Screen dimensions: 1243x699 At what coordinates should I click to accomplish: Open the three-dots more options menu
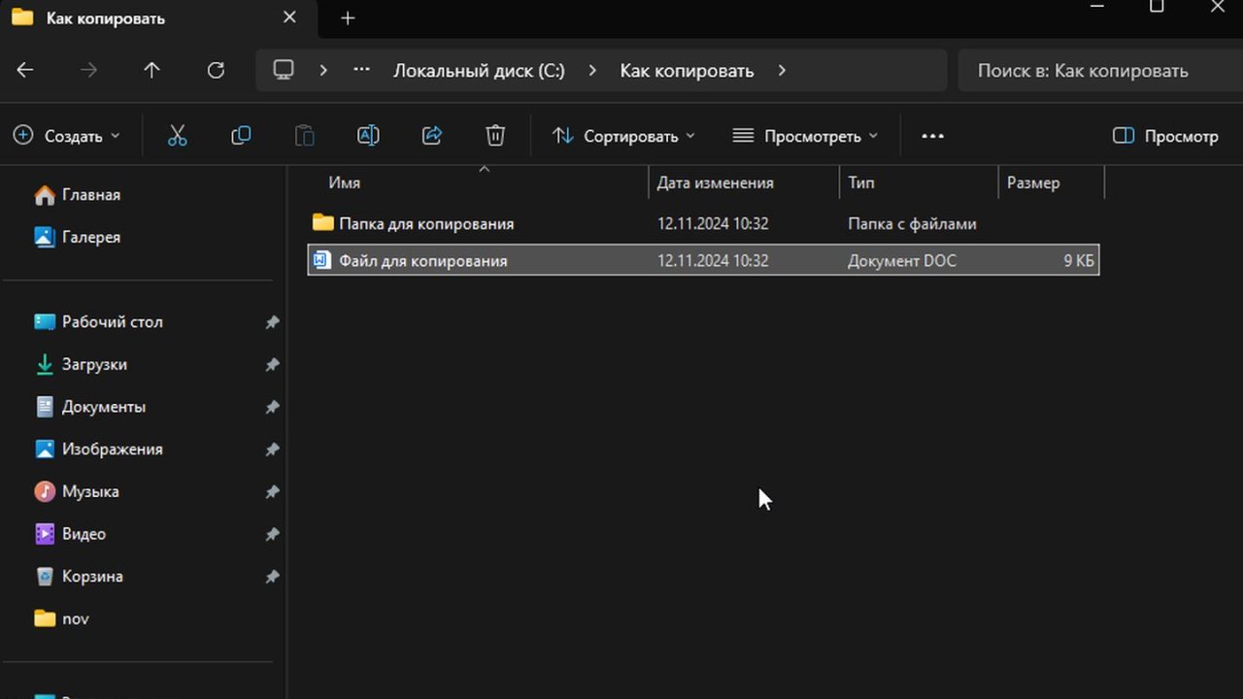tap(932, 136)
